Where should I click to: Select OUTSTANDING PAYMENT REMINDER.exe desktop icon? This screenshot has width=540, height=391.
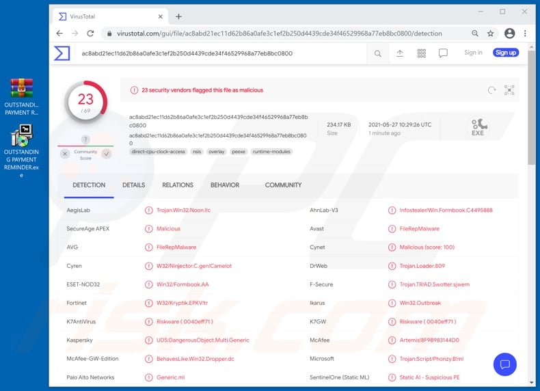(21, 151)
